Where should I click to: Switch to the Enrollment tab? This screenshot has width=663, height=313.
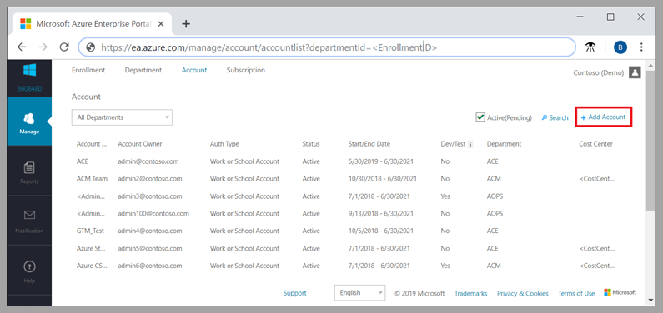click(88, 70)
